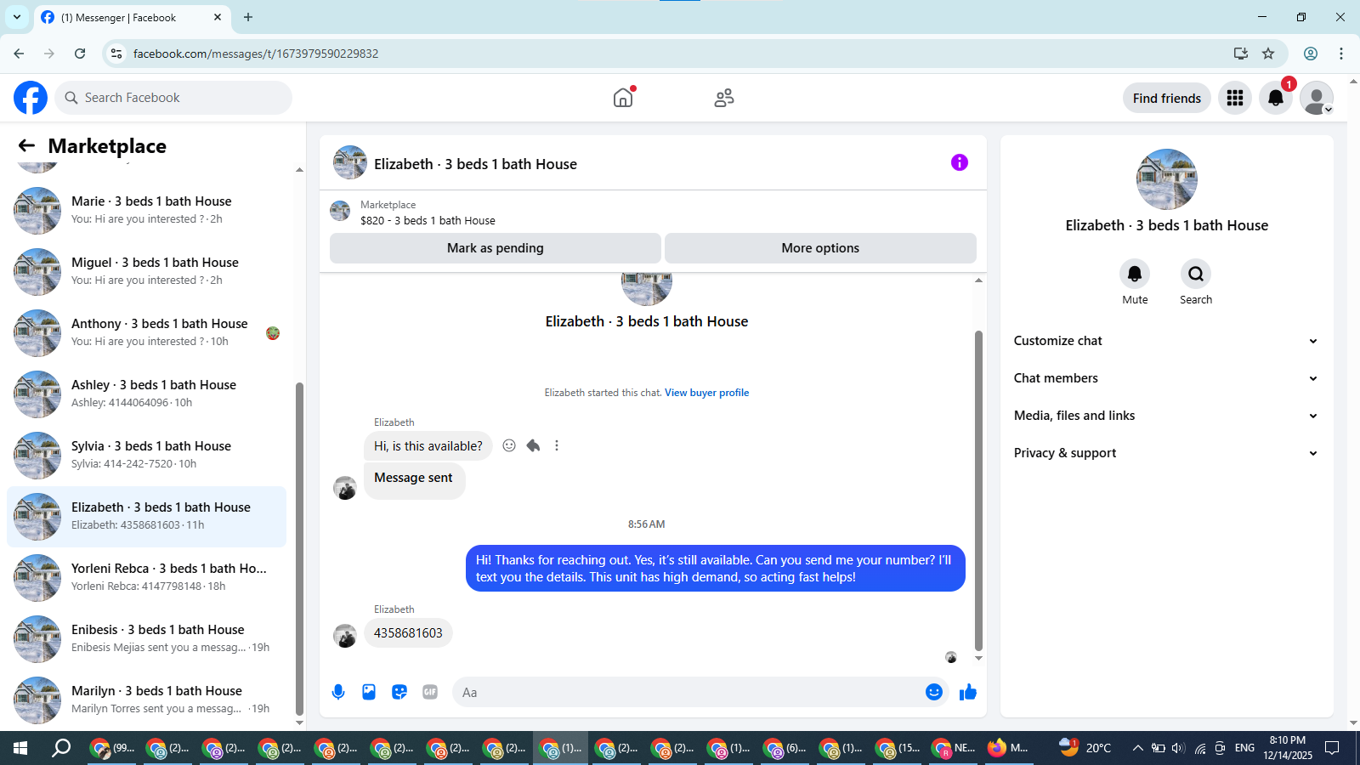Click the conversation list scrollbar
This screenshot has height=765, width=1360.
299,549
